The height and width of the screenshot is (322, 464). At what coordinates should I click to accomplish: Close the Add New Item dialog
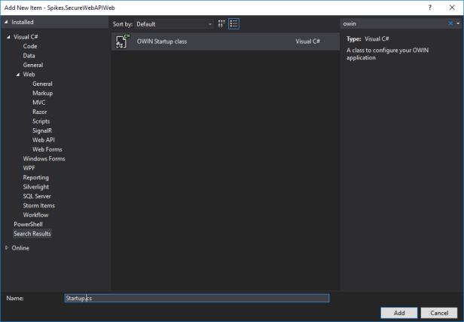coord(452,8)
